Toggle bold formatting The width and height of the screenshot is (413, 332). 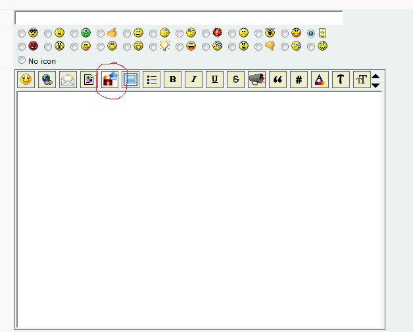tap(172, 80)
